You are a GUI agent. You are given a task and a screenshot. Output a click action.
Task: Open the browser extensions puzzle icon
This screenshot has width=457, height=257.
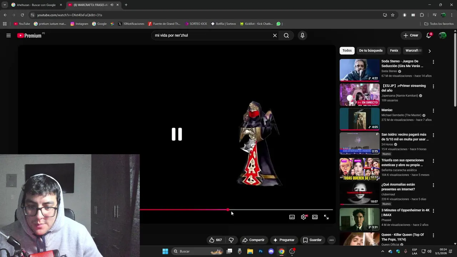point(422,15)
